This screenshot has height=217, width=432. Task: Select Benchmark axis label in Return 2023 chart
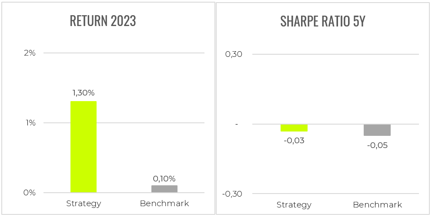[x=164, y=204]
